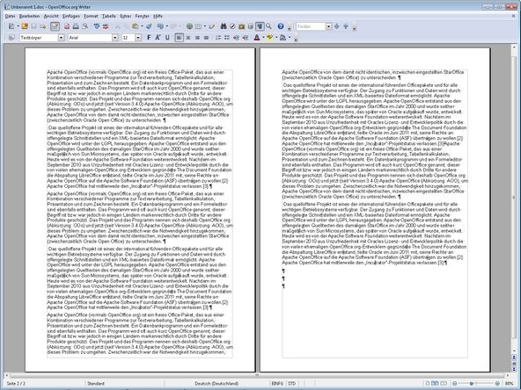The height and width of the screenshot is (390, 521).
Task: Toggle nonprinting characters pilcrow button
Action: (260, 26)
